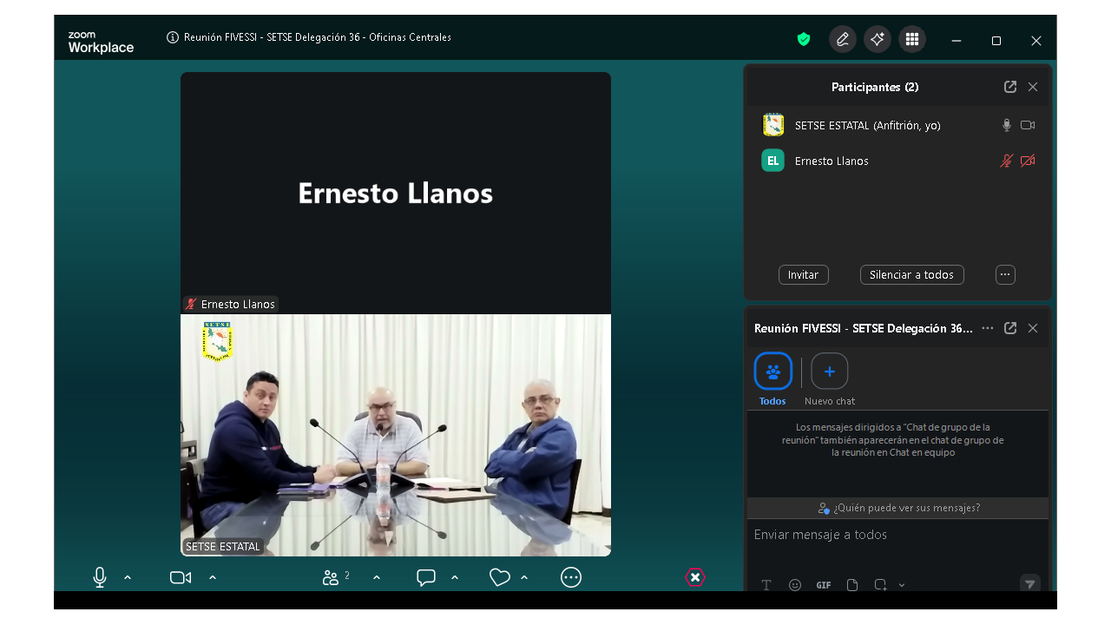
Task: Open the AI Companion sparkle icon
Action: (877, 39)
